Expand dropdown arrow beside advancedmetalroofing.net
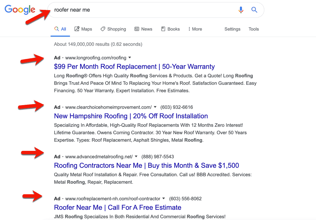Viewport: 316px width, 220px height. (x=136, y=156)
